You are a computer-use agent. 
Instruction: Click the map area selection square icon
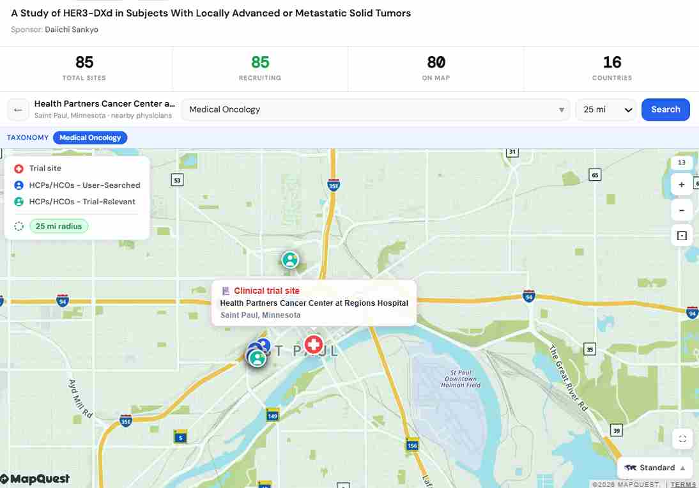click(682, 236)
